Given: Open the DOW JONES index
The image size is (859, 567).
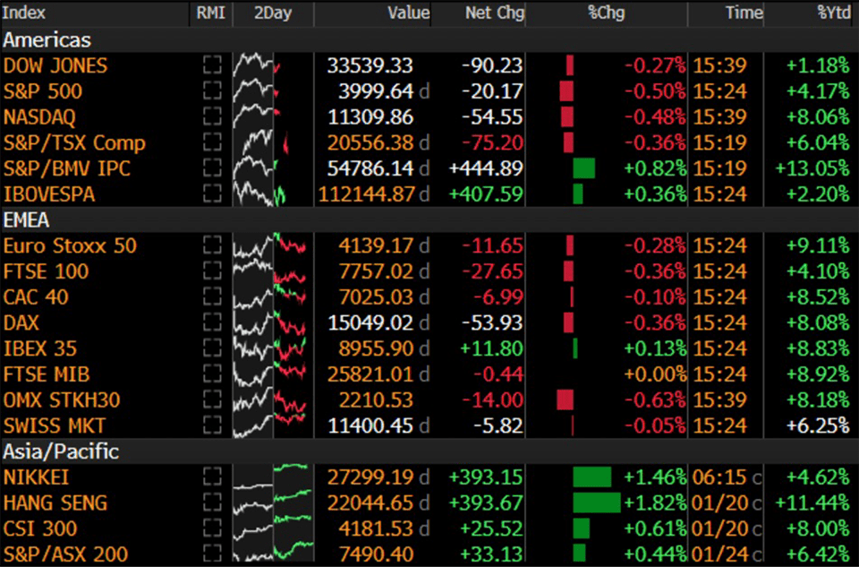Looking at the screenshot, I should coord(55,65).
